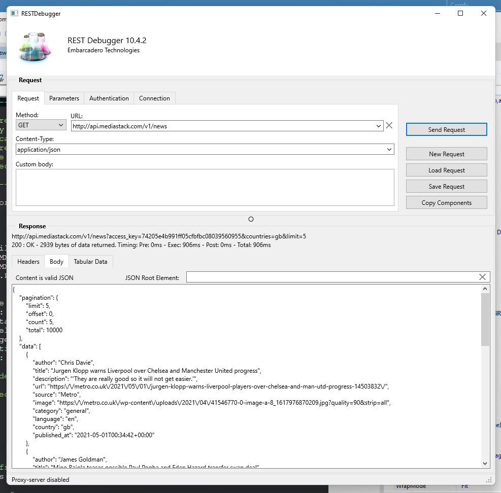Clear the URL field using the X icon
Viewport: 501px width, 493px height.
[x=389, y=125]
